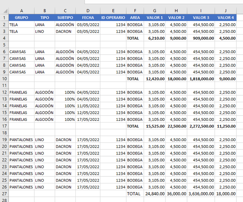Select the total cell showing 22,500.00

177,126
